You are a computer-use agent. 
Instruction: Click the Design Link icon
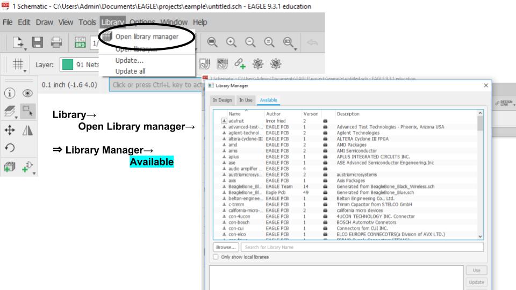pos(504,103)
